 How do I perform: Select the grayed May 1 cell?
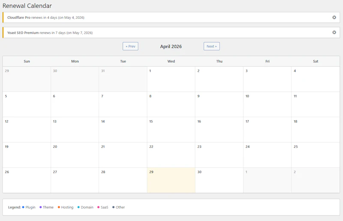coord(267,180)
